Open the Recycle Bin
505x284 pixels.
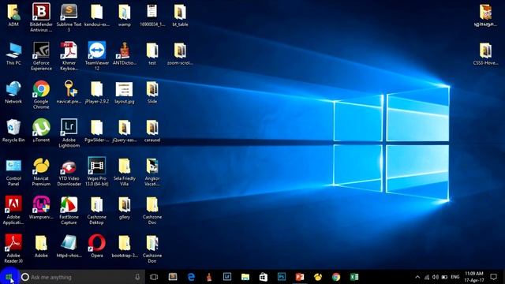click(x=13, y=131)
